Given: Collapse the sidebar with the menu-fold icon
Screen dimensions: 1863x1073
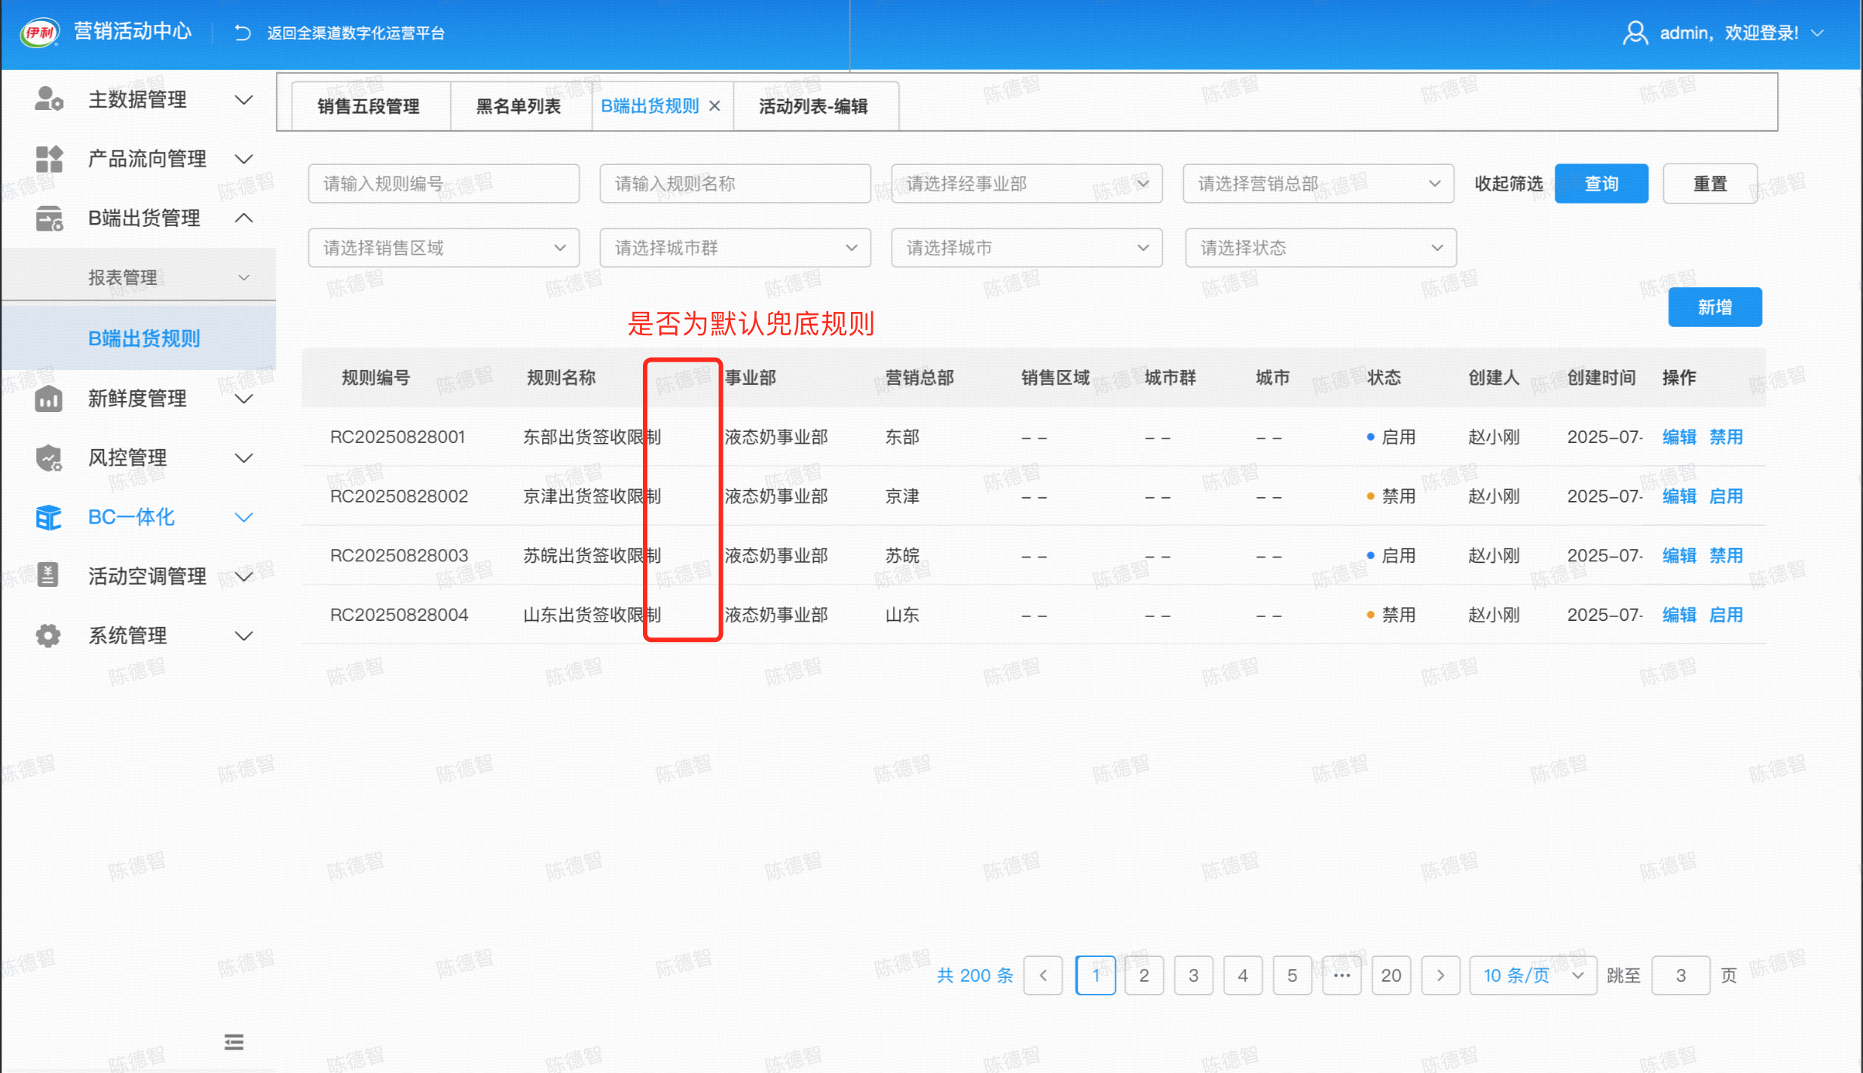Looking at the screenshot, I should (234, 1042).
